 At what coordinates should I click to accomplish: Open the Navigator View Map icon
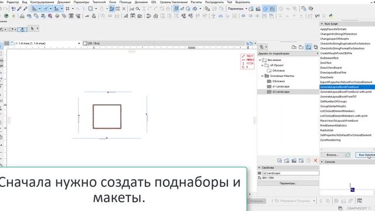301,47
